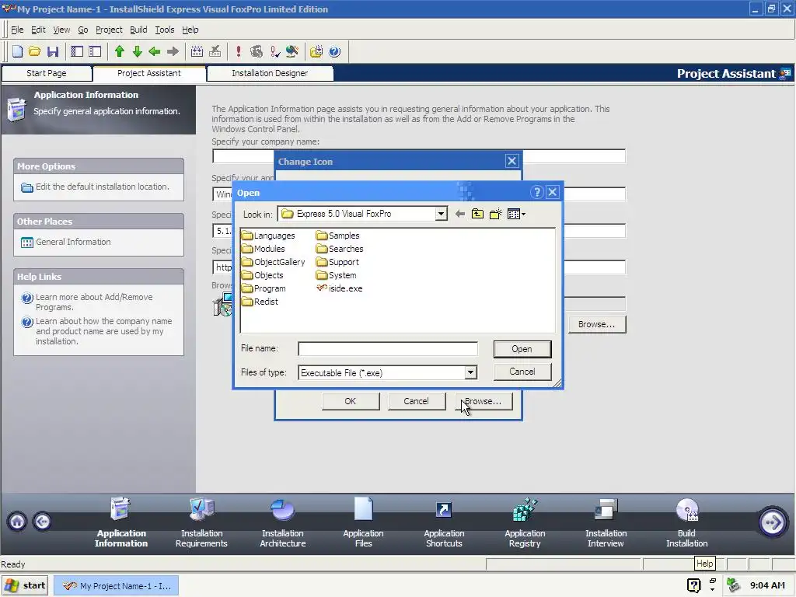Create a new folder in Open dialog
This screenshot has height=597, width=796.
pos(495,214)
